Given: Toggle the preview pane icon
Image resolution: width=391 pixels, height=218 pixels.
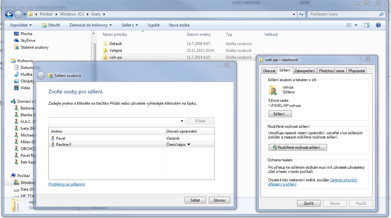Looking at the screenshot, I should pos(367,25).
